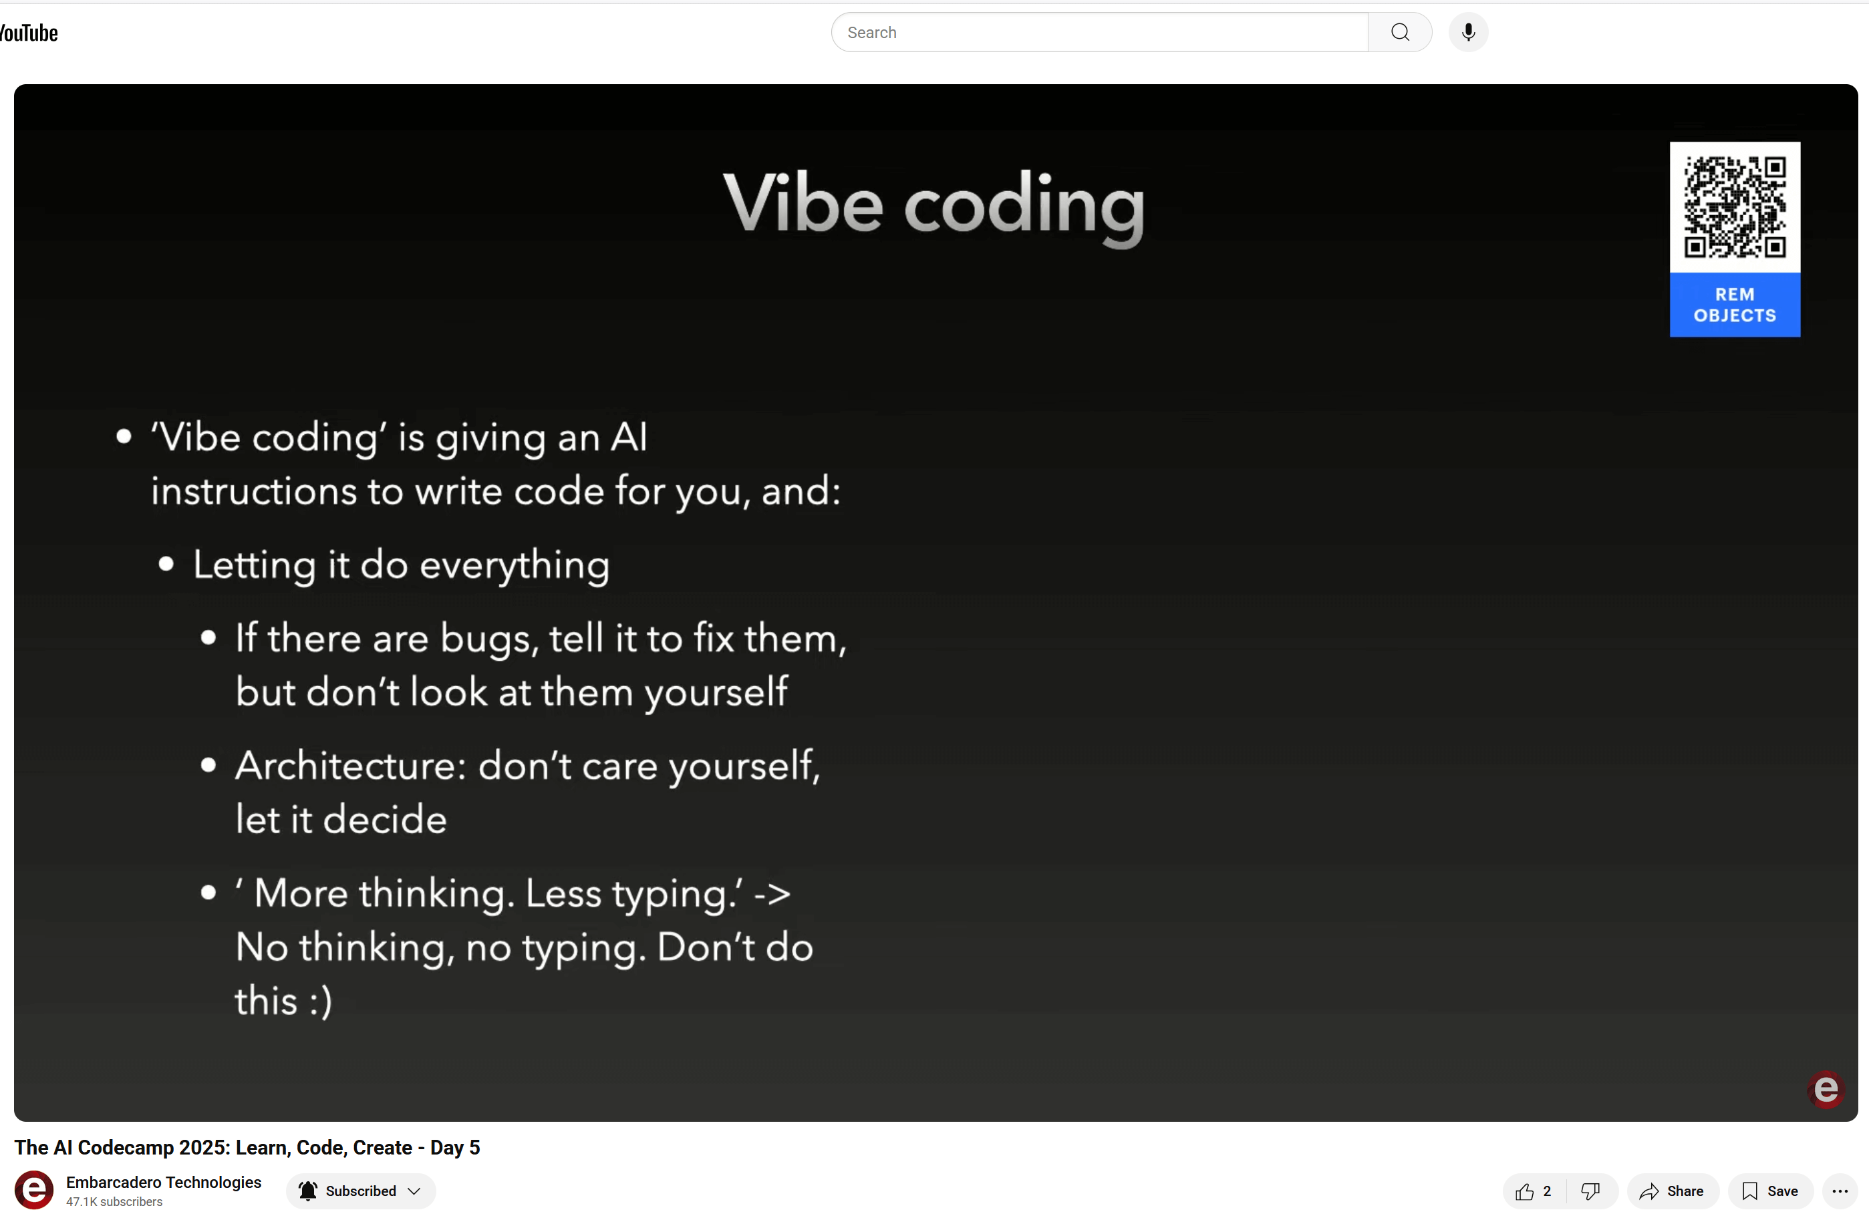Click the Subscribed label text
1869x1220 pixels.
360,1191
